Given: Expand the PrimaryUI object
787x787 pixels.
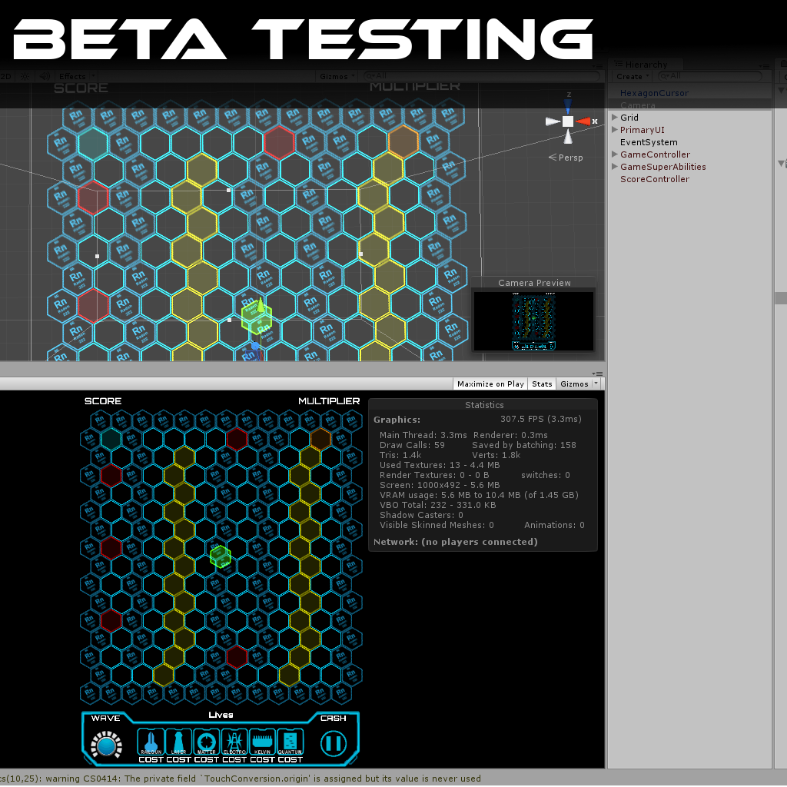Looking at the screenshot, I should [614, 129].
